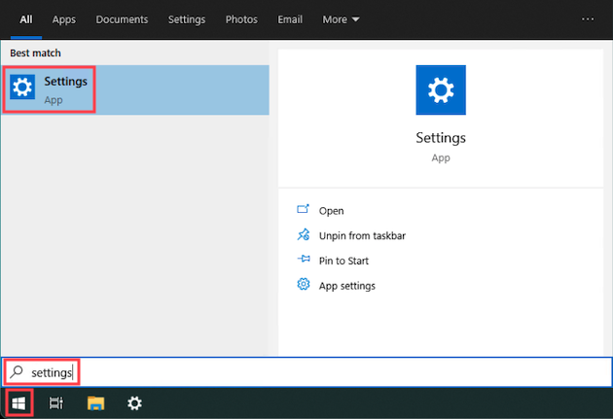Click the Windows Start button
This screenshot has width=613, height=419.
[18, 403]
